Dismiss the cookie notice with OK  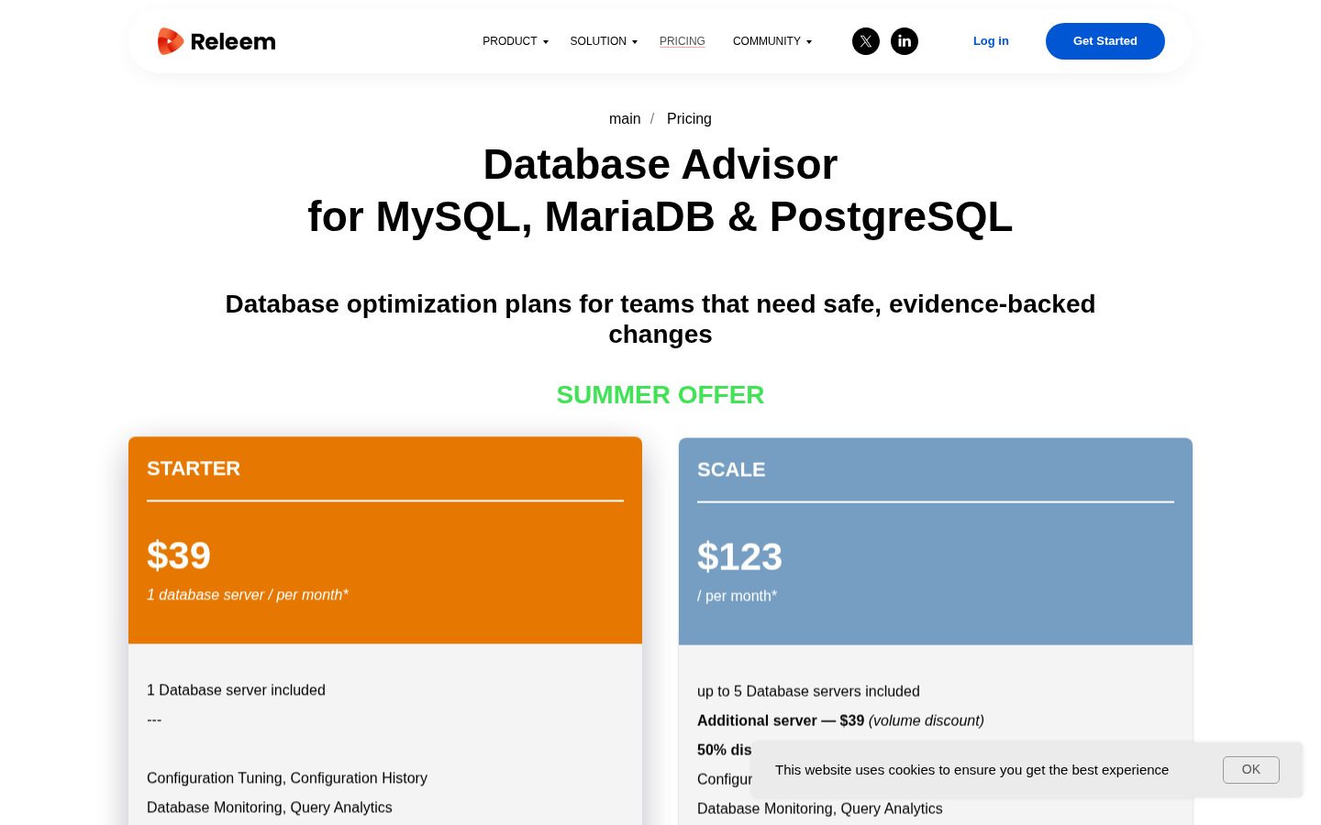[1251, 770]
